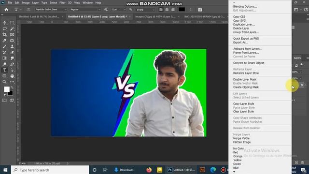The image size is (309, 174).
Task: Choose Duplicate Layer from context menu
Action: [x=244, y=25]
